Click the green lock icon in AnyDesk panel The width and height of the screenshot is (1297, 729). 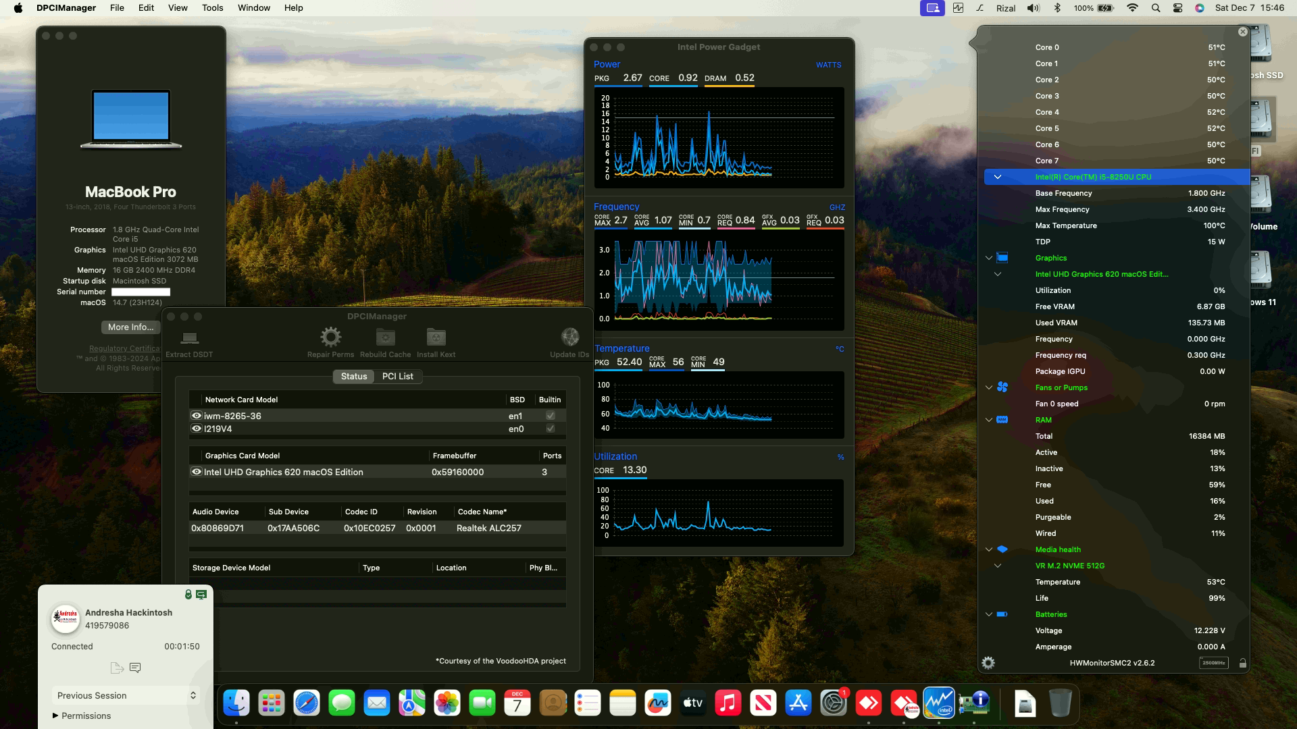pyautogui.click(x=188, y=595)
